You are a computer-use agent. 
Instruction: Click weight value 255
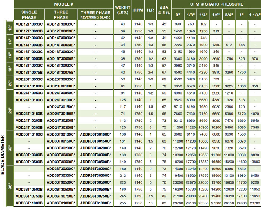123,203
